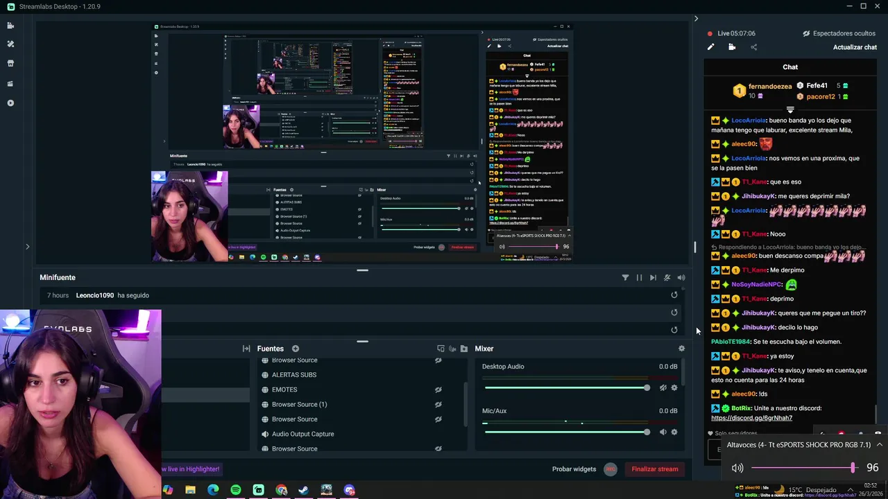Viewport: 888px width, 499px height.
Task: Open Microsoft Edge from the taskbar
Action: (x=213, y=490)
